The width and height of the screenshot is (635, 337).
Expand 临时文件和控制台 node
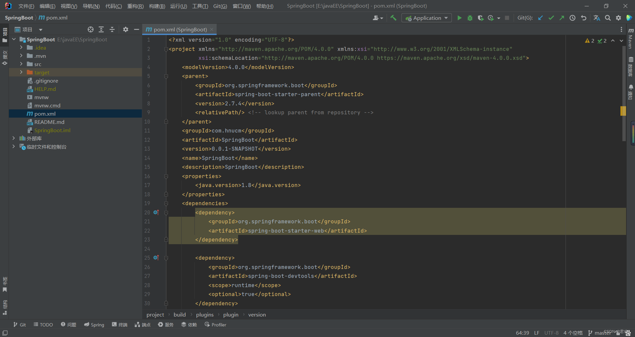[x=14, y=146]
